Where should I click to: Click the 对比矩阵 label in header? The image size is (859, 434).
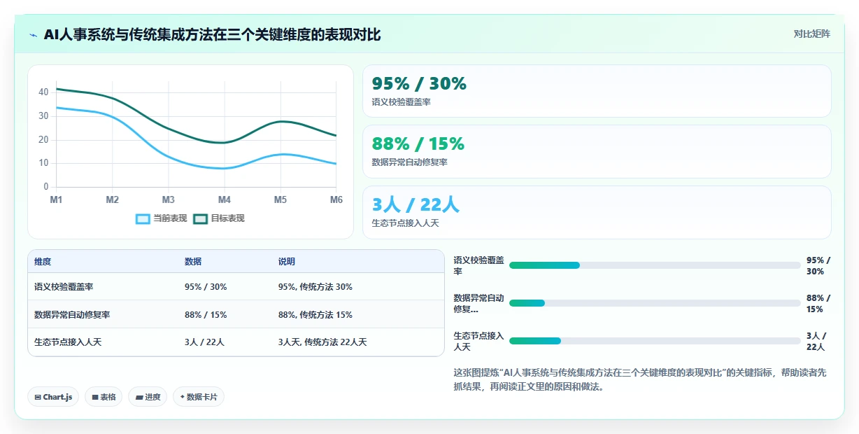coord(812,34)
